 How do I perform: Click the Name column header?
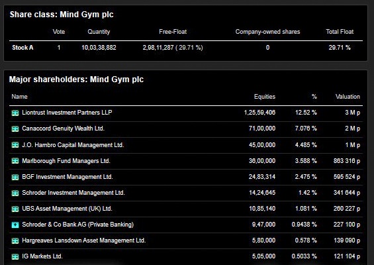[x=20, y=97]
